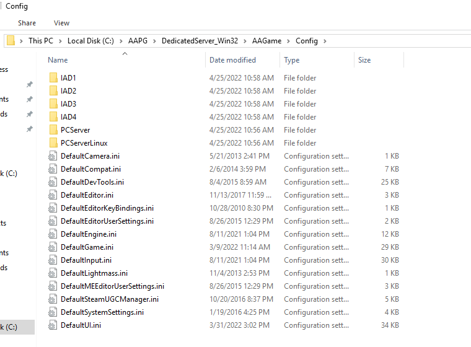Open chevron after Local Disk (C:) breadcrumb

(121, 41)
